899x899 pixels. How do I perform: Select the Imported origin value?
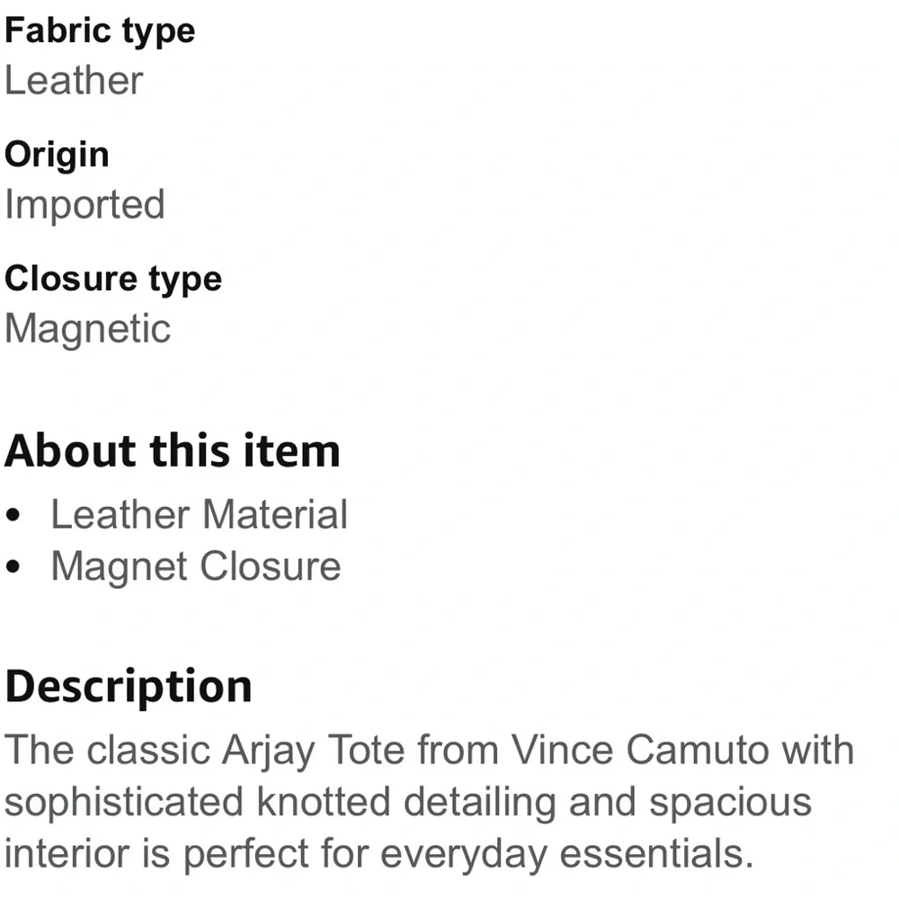tap(85, 204)
